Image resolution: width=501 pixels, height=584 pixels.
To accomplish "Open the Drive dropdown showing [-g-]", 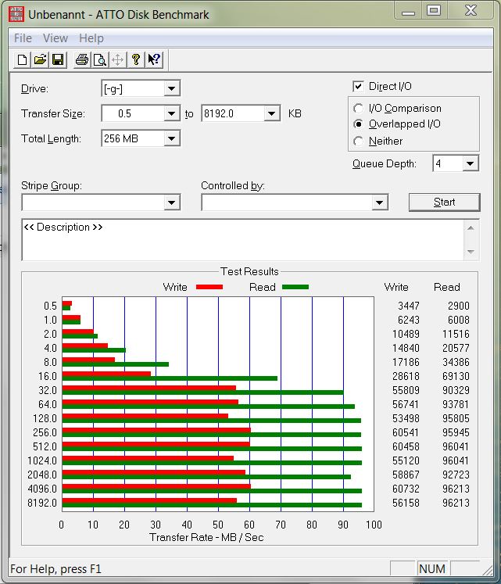I will (171, 88).
